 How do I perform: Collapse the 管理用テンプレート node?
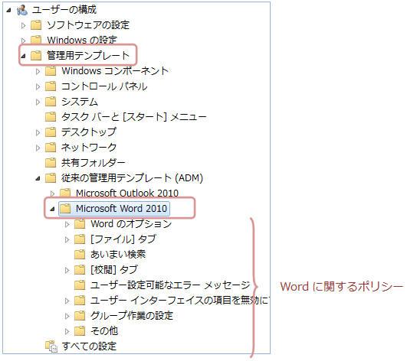click(24, 56)
